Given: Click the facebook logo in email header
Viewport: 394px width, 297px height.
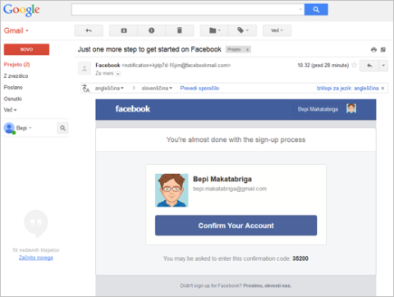Looking at the screenshot, I should click(x=133, y=109).
